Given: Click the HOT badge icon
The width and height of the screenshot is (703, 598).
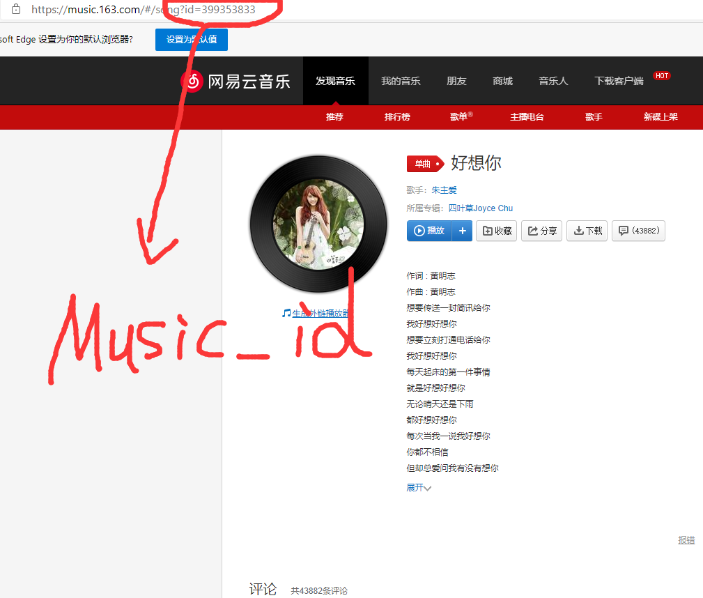Looking at the screenshot, I should click(662, 76).
